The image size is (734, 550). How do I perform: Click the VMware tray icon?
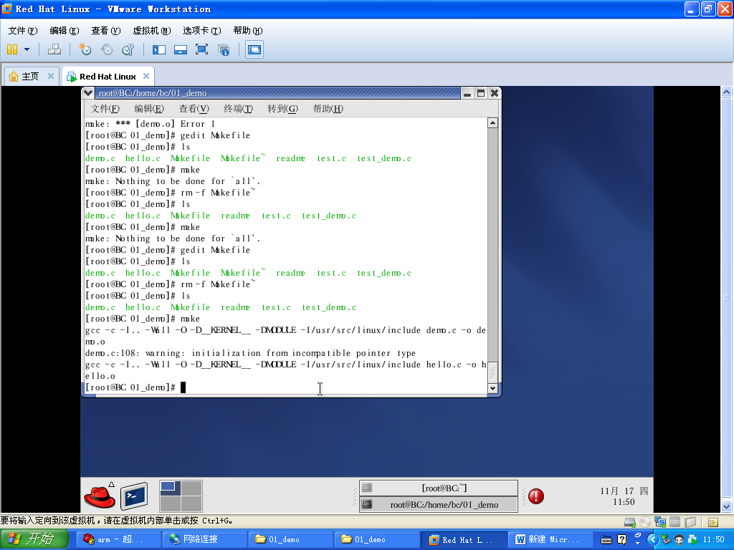[692, 540]
